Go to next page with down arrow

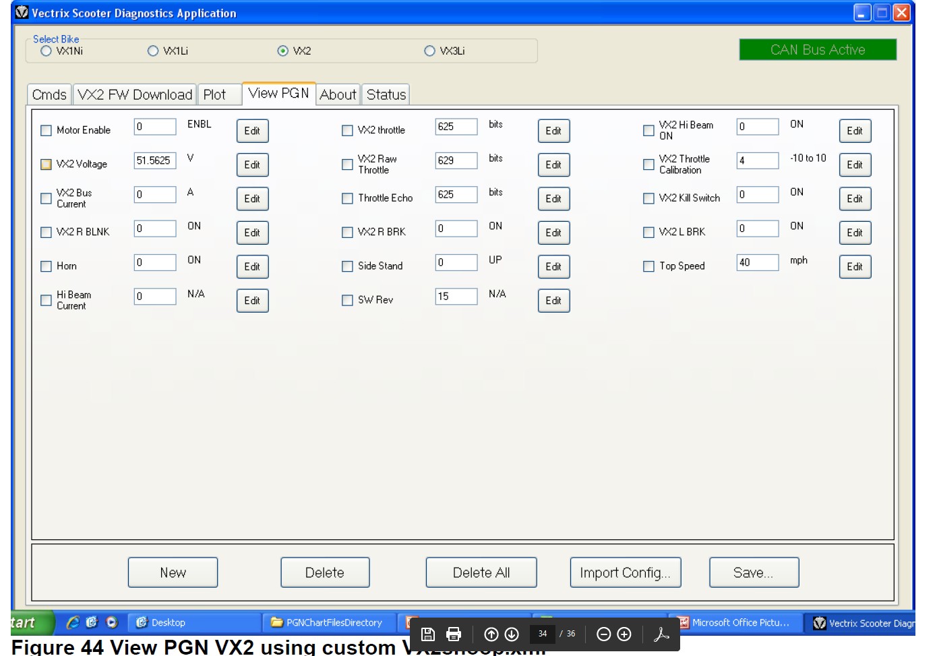(512, 634)
